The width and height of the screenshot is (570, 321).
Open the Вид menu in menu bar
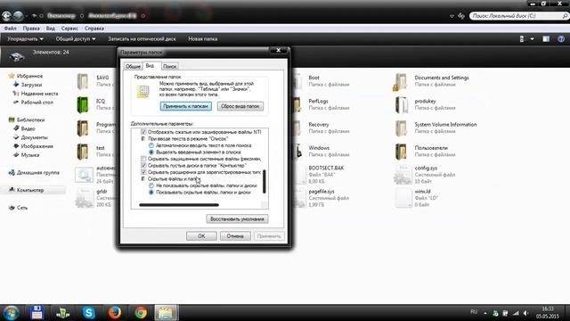coord(51,29)
